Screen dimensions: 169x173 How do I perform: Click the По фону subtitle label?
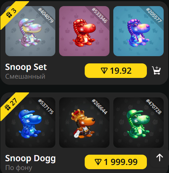tap(19, 168)
